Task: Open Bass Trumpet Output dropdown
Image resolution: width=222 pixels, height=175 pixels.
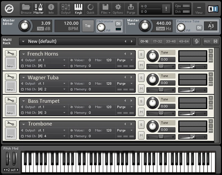Action: (x=64, y=107)
